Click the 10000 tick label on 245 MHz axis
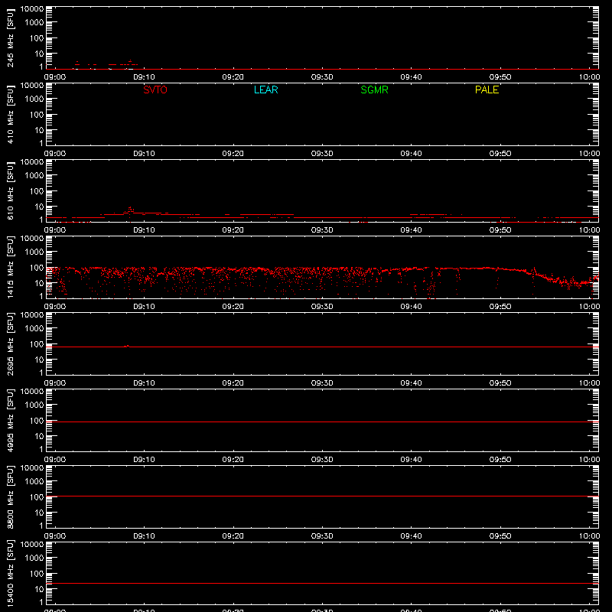Viewport: 612px width, 612px height. (x=32, y=9)
